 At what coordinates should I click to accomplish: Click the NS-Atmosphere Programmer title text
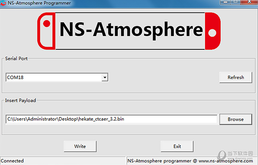pos(39,3)
